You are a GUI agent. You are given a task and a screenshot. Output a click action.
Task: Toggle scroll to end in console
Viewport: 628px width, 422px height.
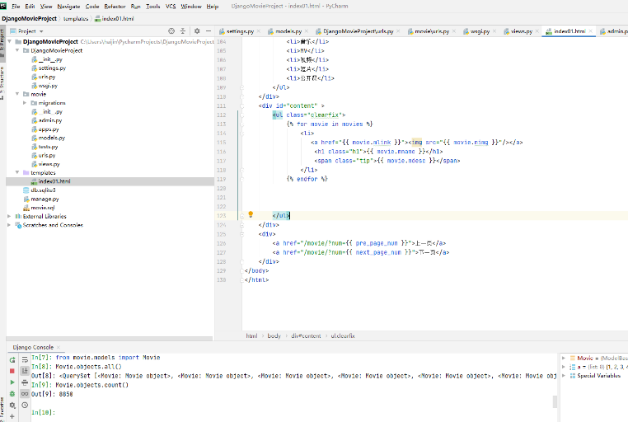25,371
